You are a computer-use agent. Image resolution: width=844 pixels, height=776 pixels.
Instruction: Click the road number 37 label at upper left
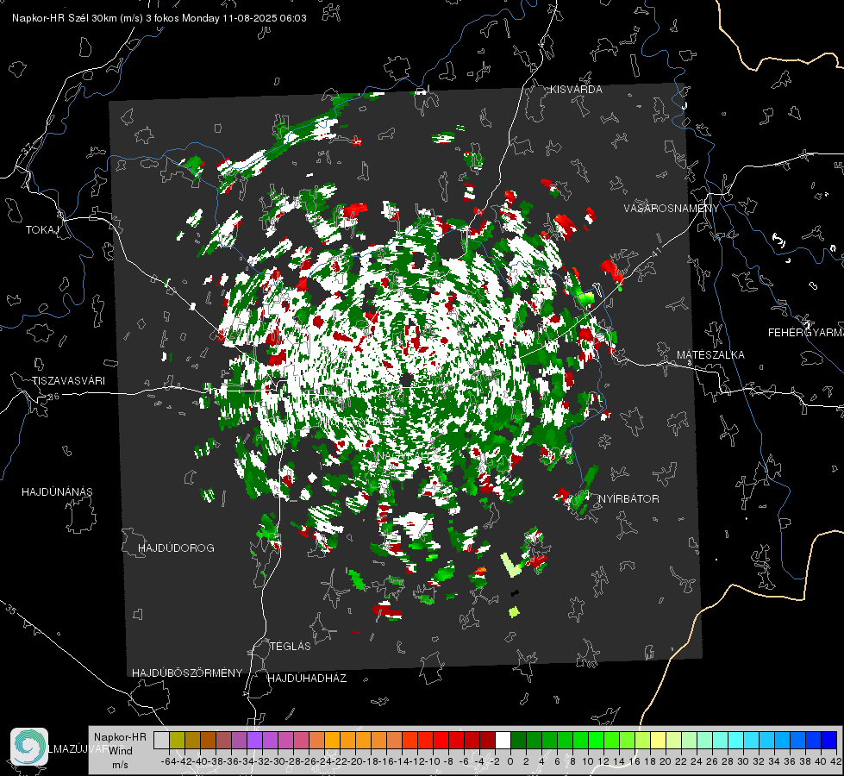coord(28,147)
